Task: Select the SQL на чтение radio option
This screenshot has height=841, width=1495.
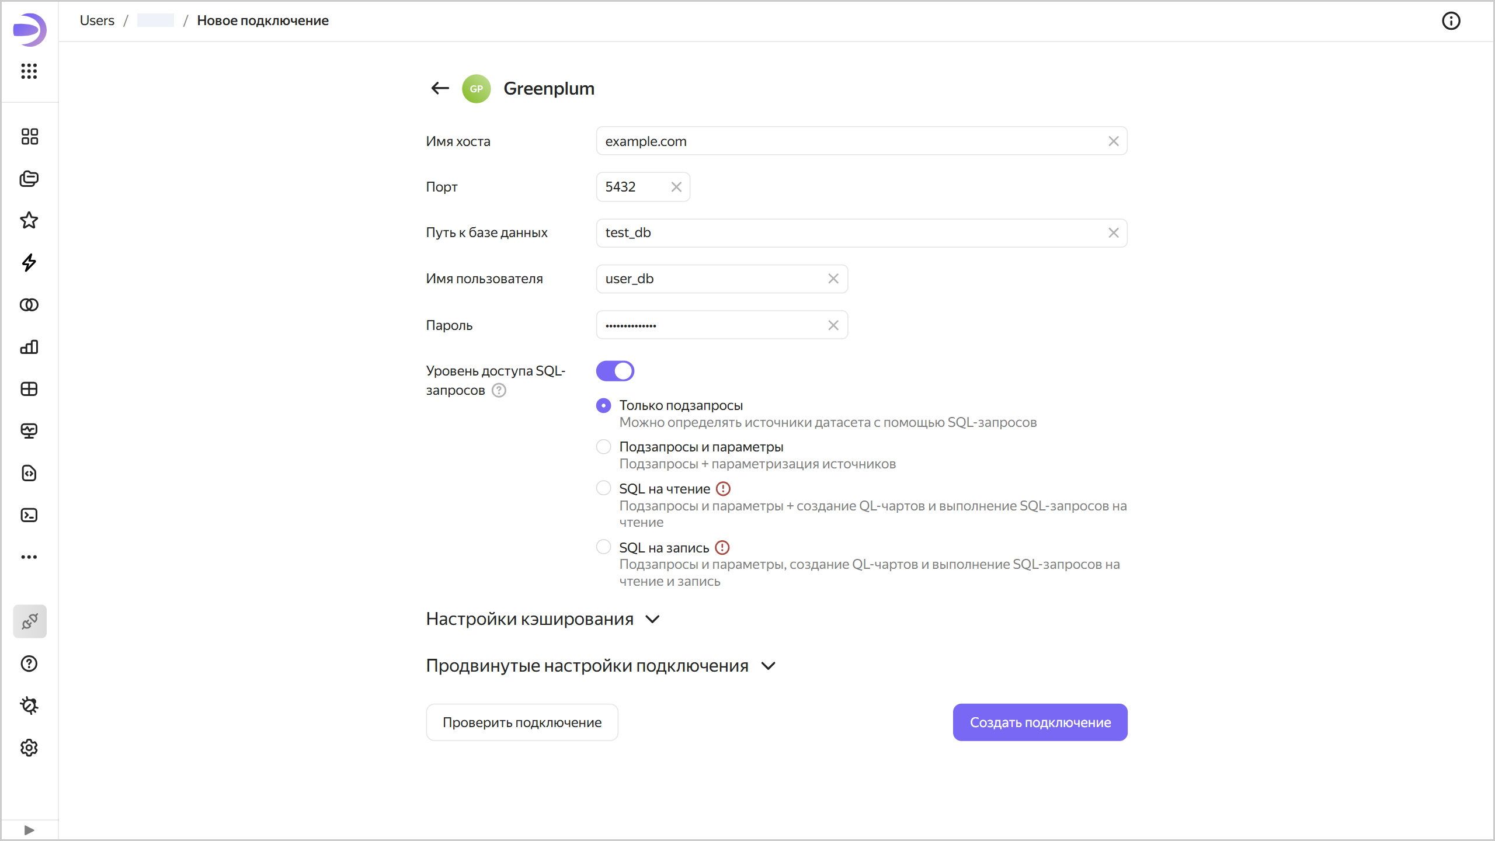Action: pos(604,488)
